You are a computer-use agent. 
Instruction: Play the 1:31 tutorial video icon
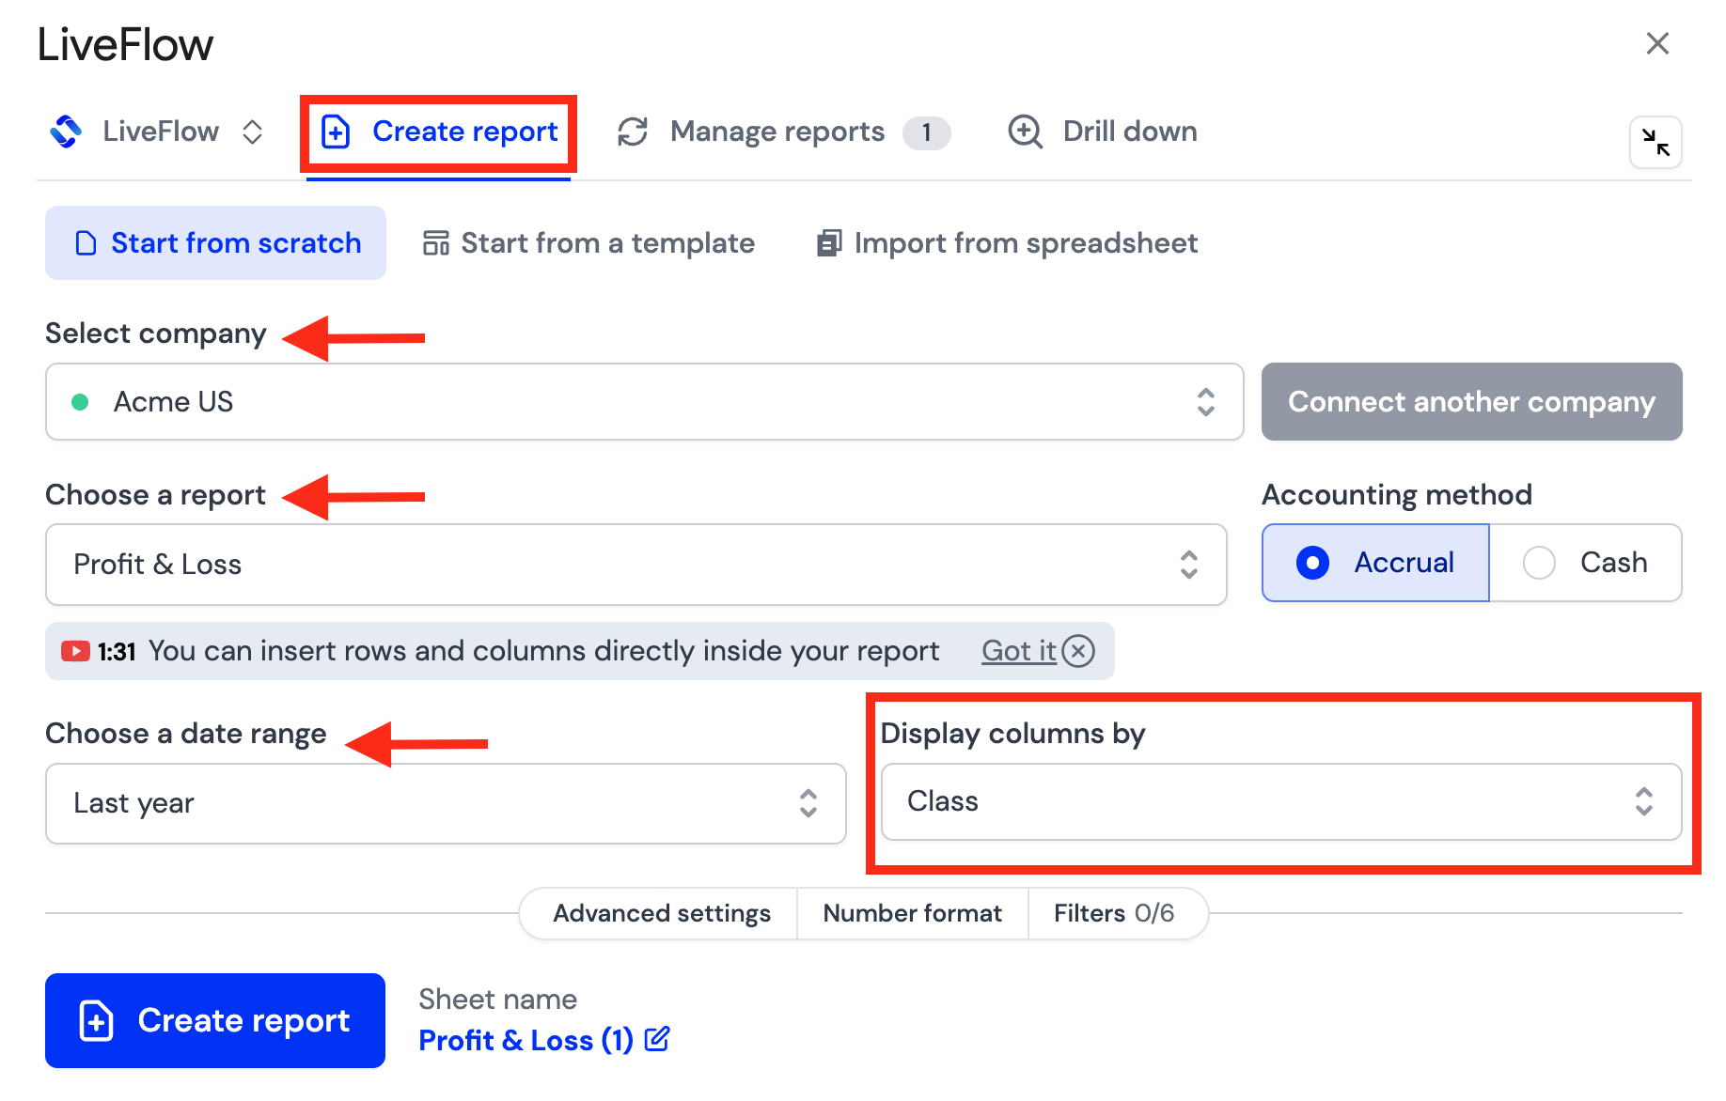pos(75,651)
